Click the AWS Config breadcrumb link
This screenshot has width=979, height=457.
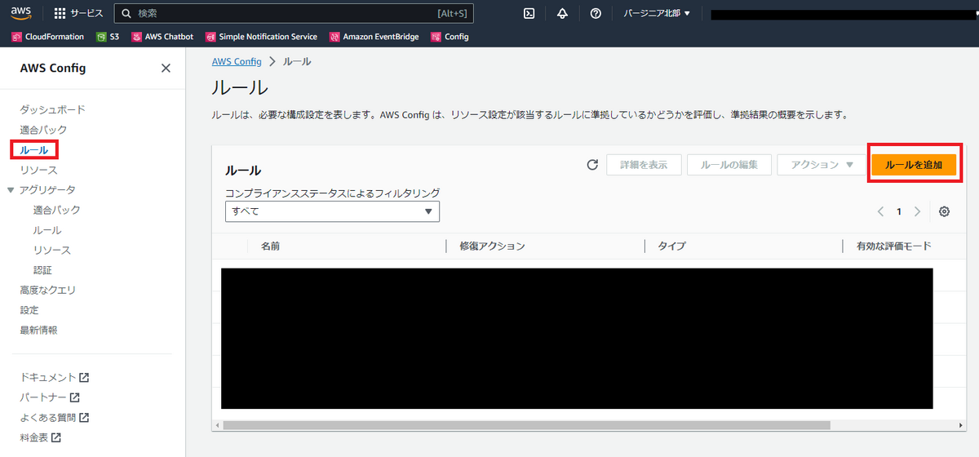pyautogui.click(x=237, y=61)
